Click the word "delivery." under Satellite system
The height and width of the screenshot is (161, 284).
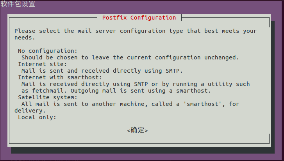[30, 111]
